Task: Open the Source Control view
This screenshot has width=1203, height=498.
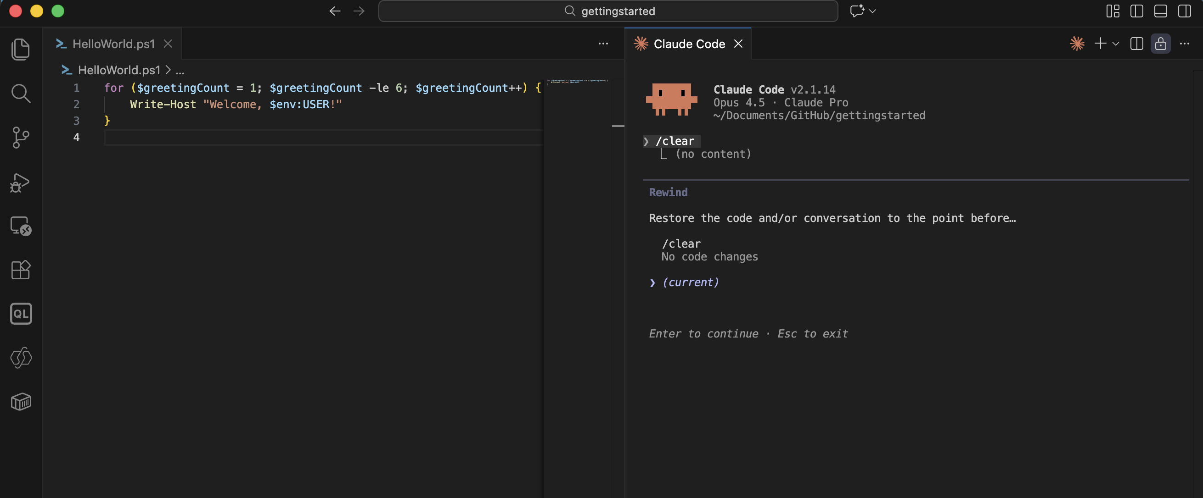Action: click(21, 137)
